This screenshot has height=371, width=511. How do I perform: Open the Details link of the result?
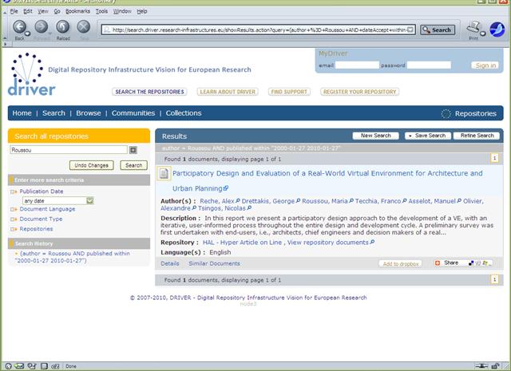point(170,263)
